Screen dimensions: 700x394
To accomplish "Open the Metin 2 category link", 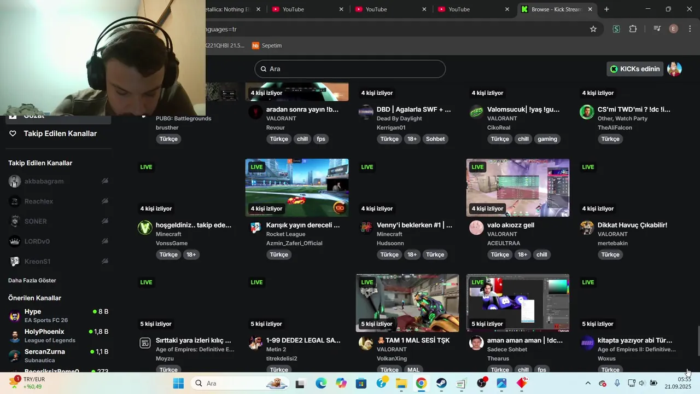I will (x=276, y=349).
